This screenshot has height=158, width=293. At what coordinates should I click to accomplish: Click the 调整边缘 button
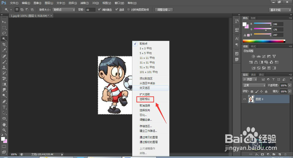click(164, 10)
